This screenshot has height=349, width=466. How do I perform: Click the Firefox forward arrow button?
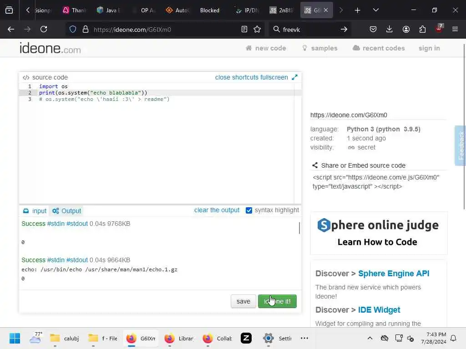(x=27, y=29)
